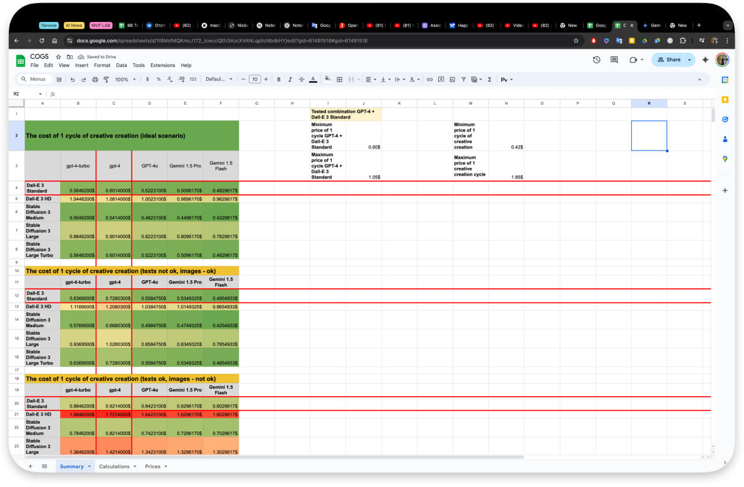Open Google Calendar side panel

725,80
